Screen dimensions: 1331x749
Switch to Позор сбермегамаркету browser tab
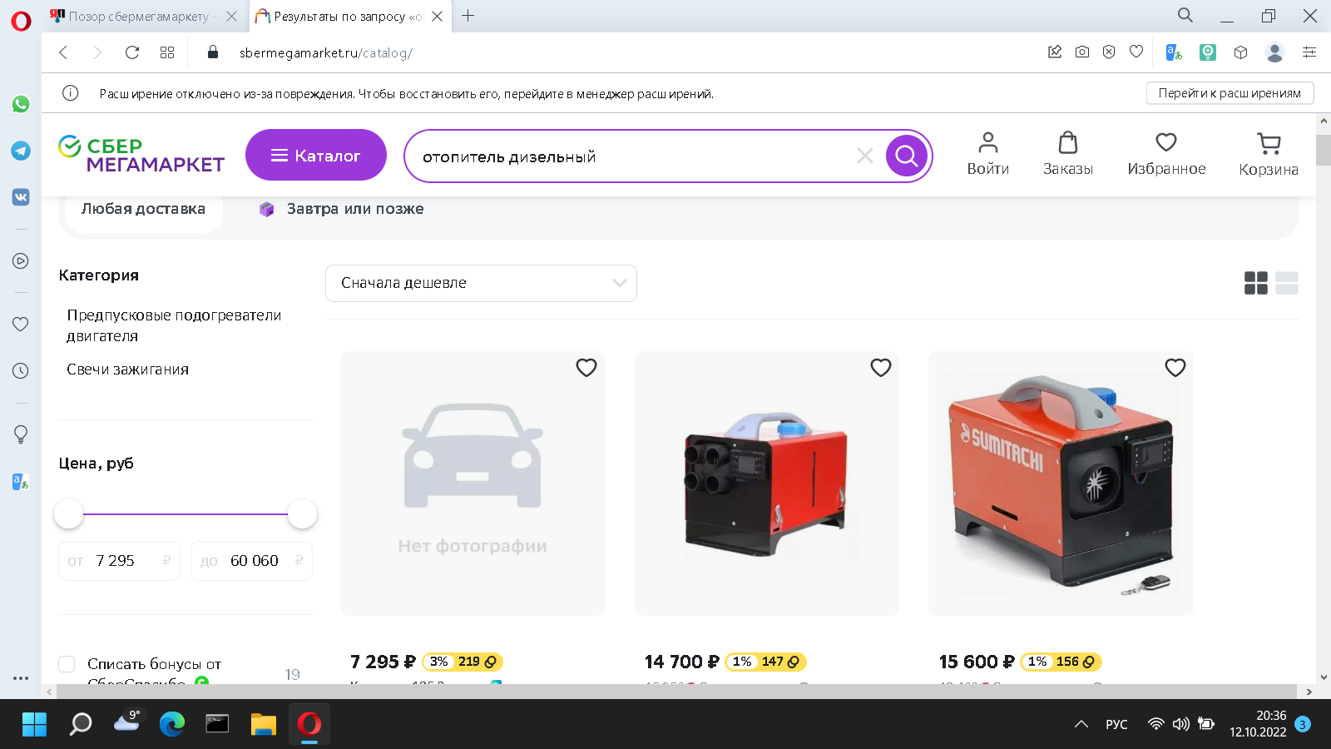click(143, 16)
